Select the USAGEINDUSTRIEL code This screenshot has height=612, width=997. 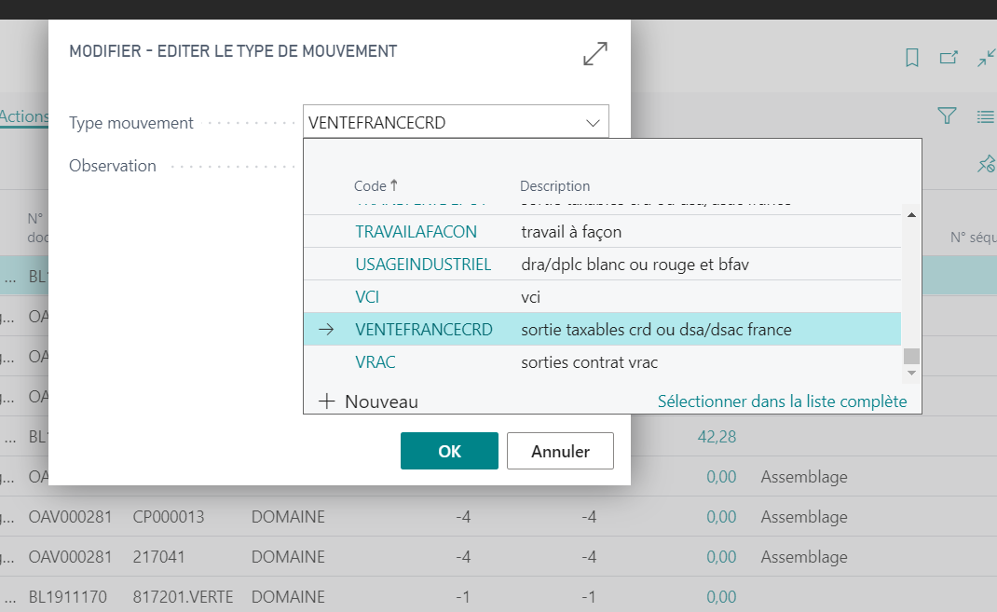point(423,264)
